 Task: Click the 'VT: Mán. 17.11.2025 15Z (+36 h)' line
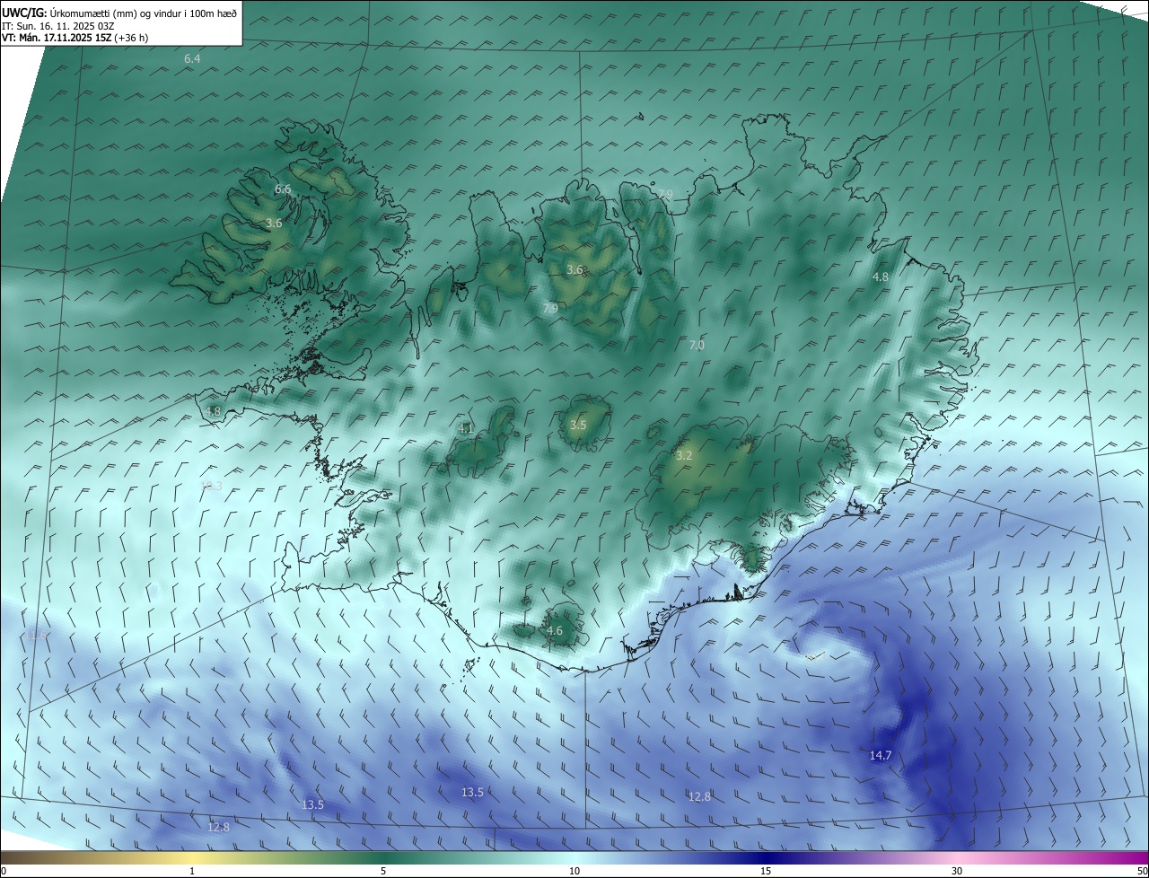tap(75, 38)
